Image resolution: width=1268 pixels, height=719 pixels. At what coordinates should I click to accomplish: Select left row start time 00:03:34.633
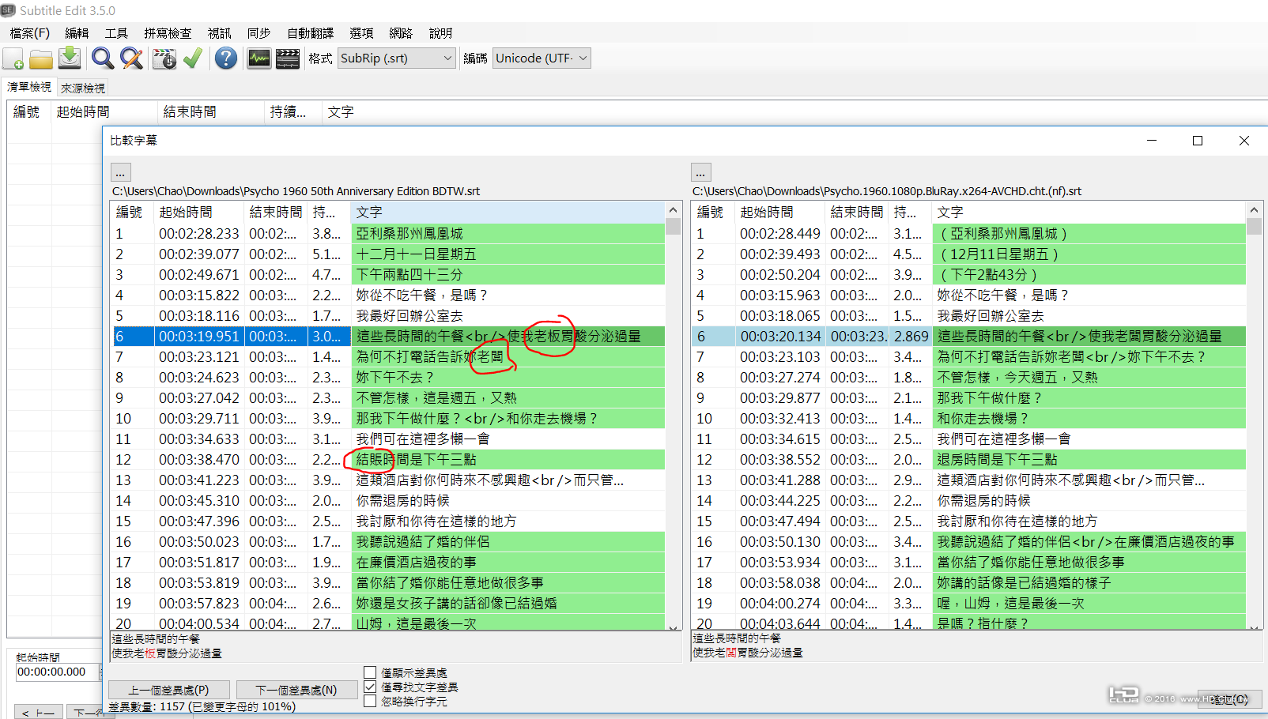point(199,439)
